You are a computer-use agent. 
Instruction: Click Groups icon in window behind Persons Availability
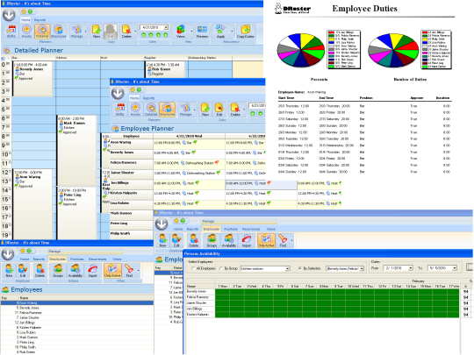212,240
